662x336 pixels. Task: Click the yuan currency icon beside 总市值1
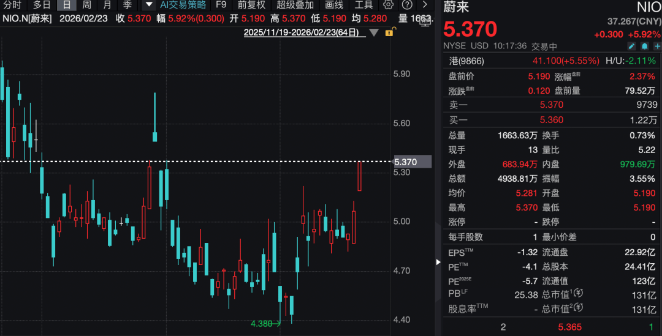pos(579,294)
